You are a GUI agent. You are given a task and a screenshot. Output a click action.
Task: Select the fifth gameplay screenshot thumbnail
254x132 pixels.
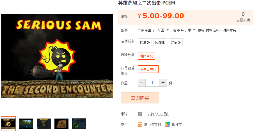tap(79, 124)
